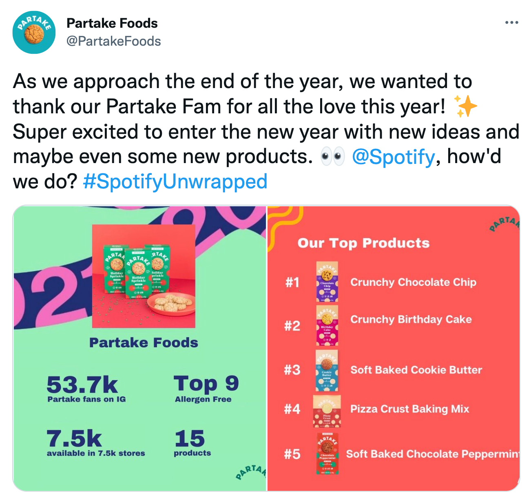Image resolution: width=531 pixels, height=499 pixels.
Task: Click the @PartakeFoods handle
Action: pos(113,41)
